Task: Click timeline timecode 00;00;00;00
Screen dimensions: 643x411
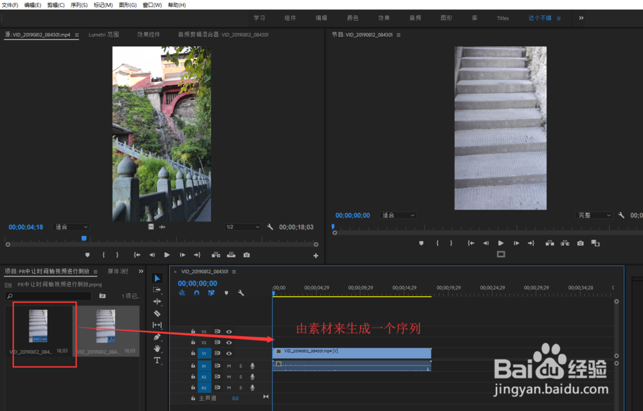Action: pyautogui.click(x=197, y=283)
